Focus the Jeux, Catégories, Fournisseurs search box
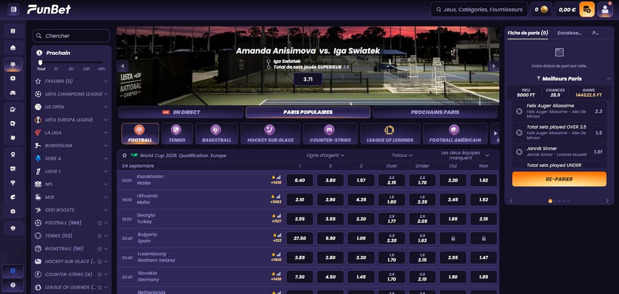The width and height of the screenshot is (619, 294). (x=479, y=9)
